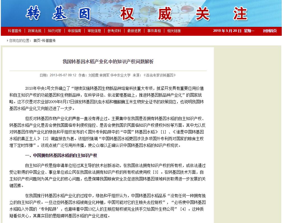The width and height of the screenshot is (282, 223).
Task: Select 审批信息 navigation item
Action: 94,31
